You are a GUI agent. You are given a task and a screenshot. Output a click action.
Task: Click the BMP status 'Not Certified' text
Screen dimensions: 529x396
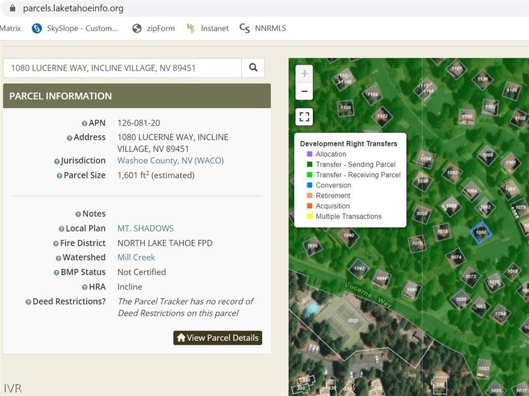point(142,272)
